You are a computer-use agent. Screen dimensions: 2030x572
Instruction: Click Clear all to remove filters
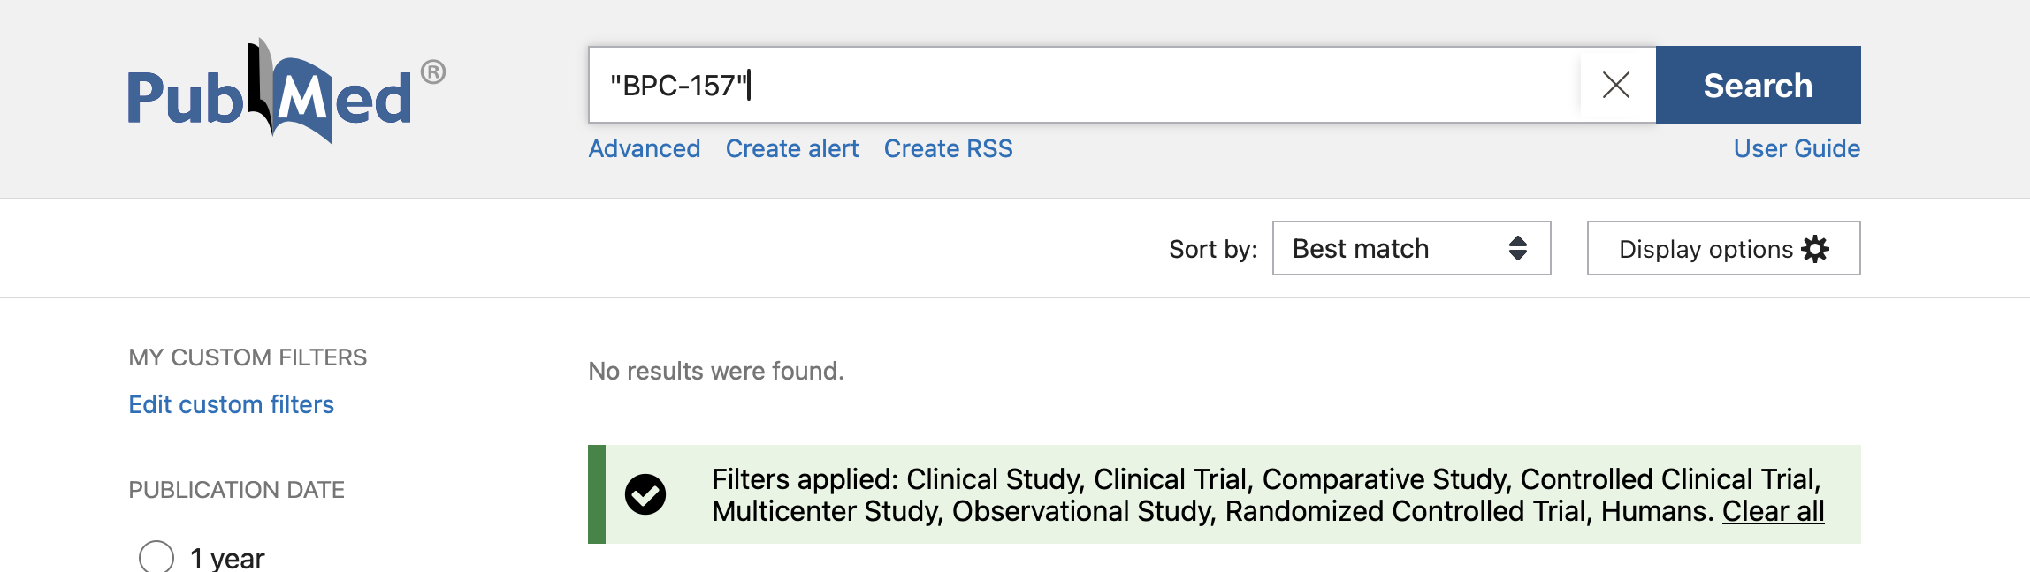click(1773, 511)
